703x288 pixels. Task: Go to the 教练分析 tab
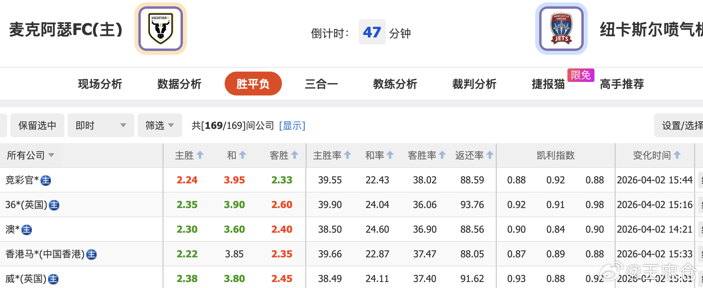(x=395, y=84)
